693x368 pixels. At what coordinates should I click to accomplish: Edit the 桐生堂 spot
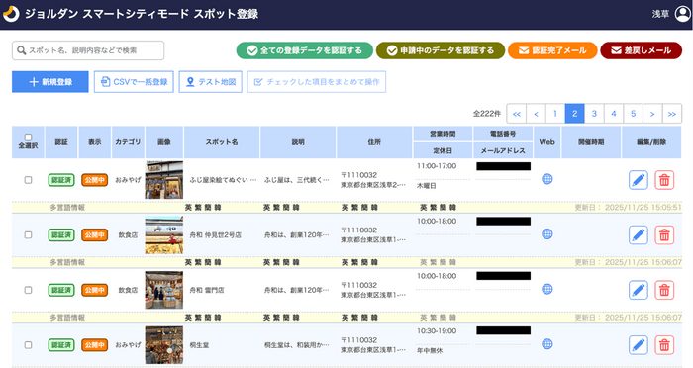(x=639, y=345)
